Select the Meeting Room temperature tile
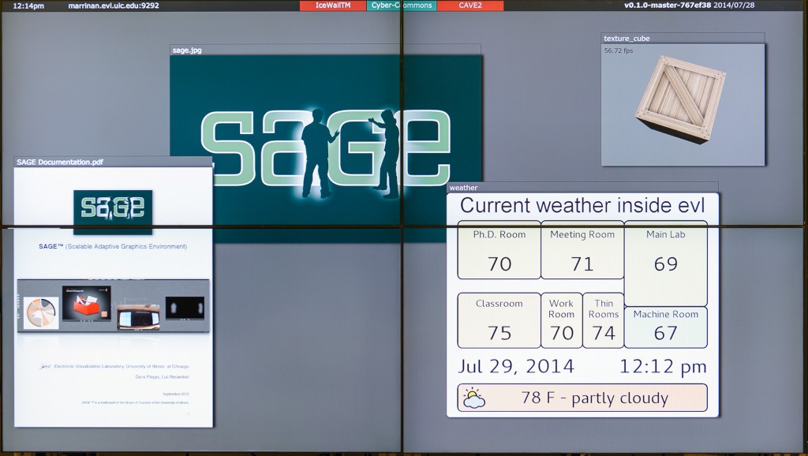Viewport: 808px width, 456px height. (582, 250)
